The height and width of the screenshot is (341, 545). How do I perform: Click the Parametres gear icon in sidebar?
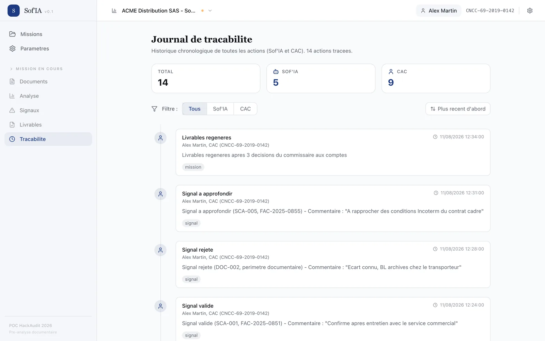pyautogui.click(x=13, y=48)
